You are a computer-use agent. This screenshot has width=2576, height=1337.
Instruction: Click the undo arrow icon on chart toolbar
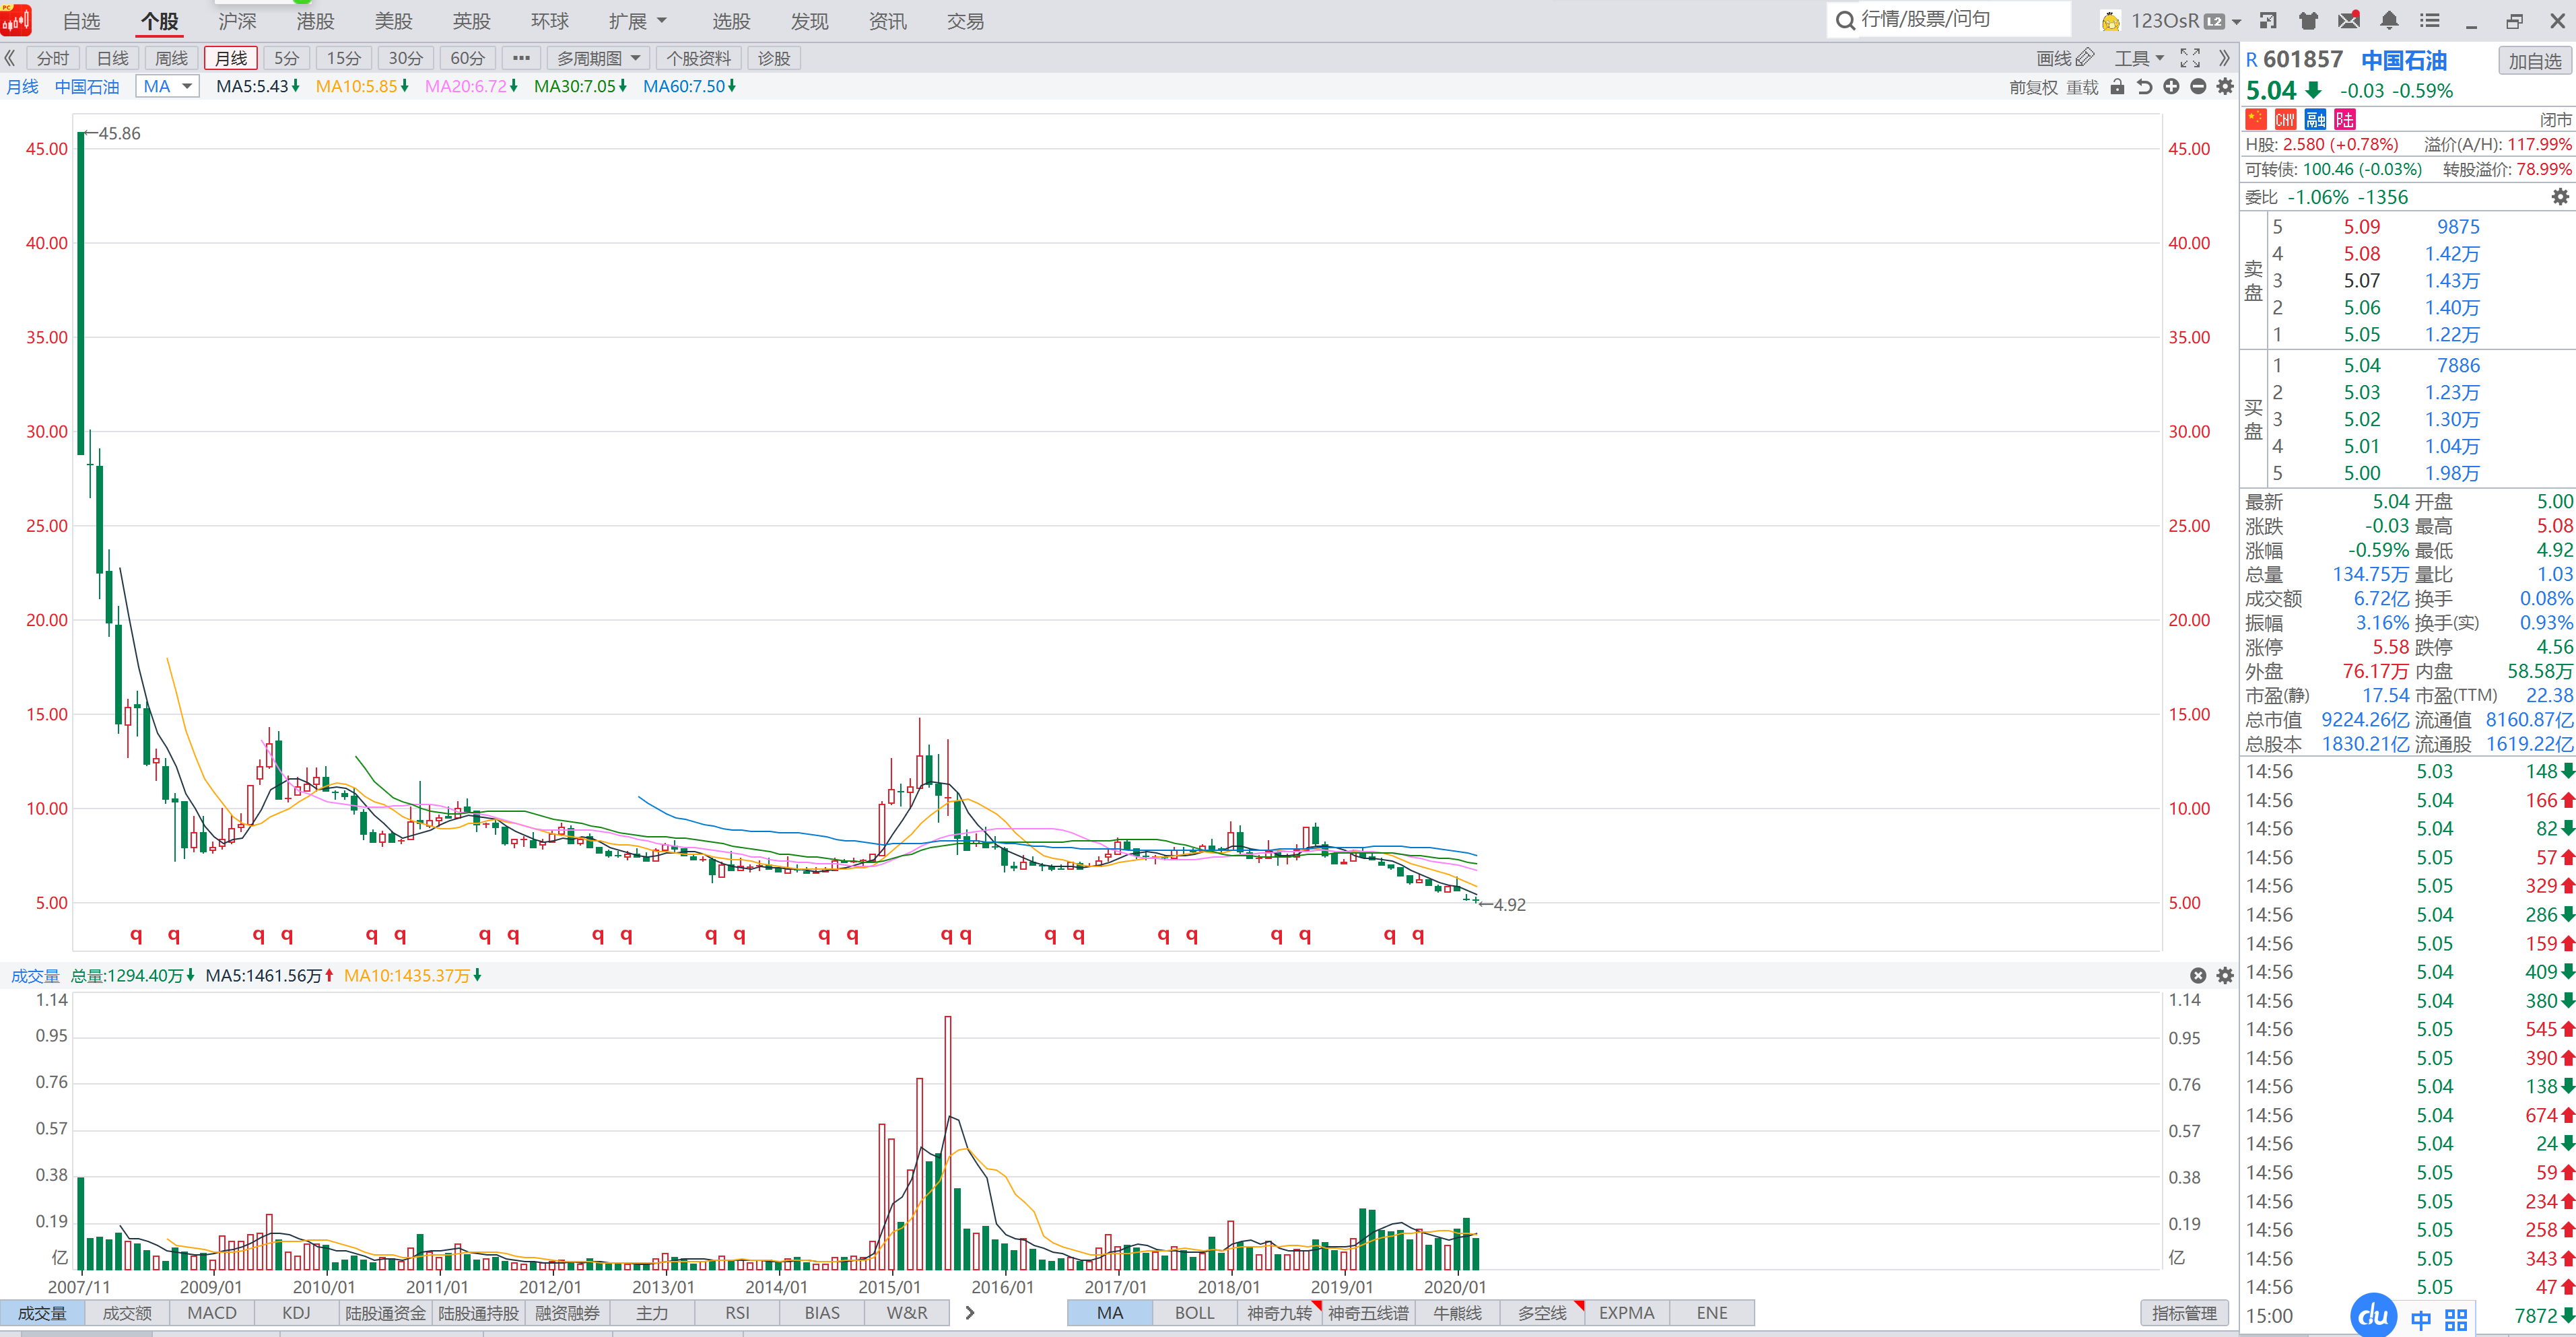pyautogui.click(x=2144, y=87)
